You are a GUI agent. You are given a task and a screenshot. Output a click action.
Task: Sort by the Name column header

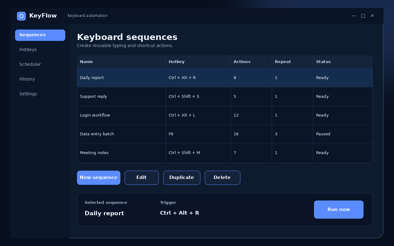pos(121,62)
